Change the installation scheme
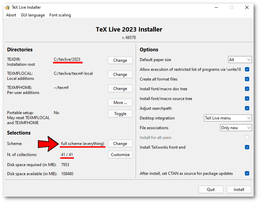This screenshot has width=260, height=203. (x=120, y=144)
